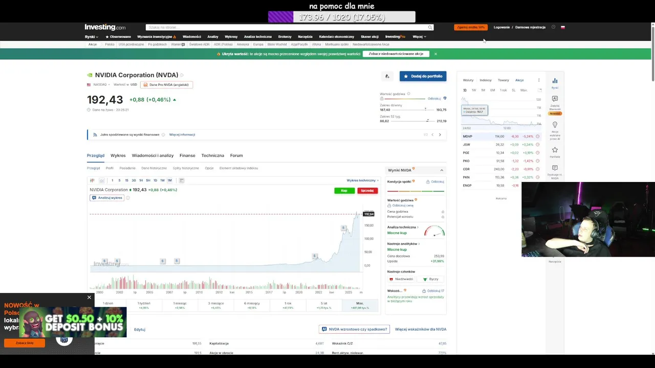Click the Zakres 52 tyg. range slider
Viewport: 655px width, 368px height.
tap(413, 121)
